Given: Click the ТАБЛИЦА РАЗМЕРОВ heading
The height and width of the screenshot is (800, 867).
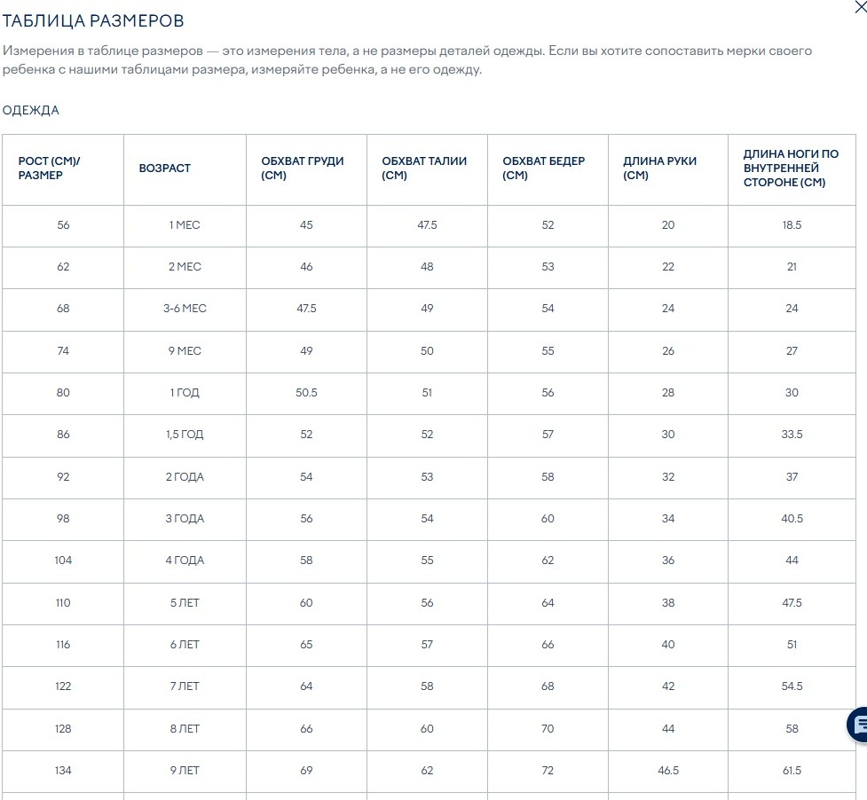Looking at the screenshot, I should point(93,21).
